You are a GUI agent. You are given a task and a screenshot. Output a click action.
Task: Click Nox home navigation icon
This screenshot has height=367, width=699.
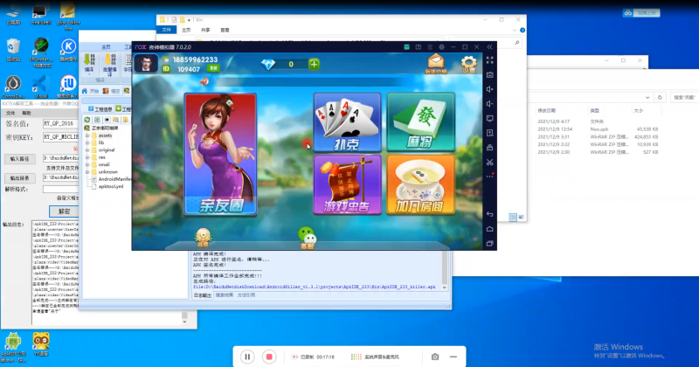tap(489, 229)
